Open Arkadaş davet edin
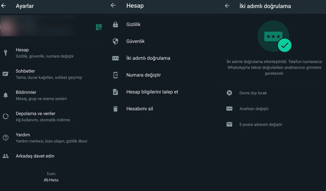The image size is (326, 191). (x=35, y=156)
